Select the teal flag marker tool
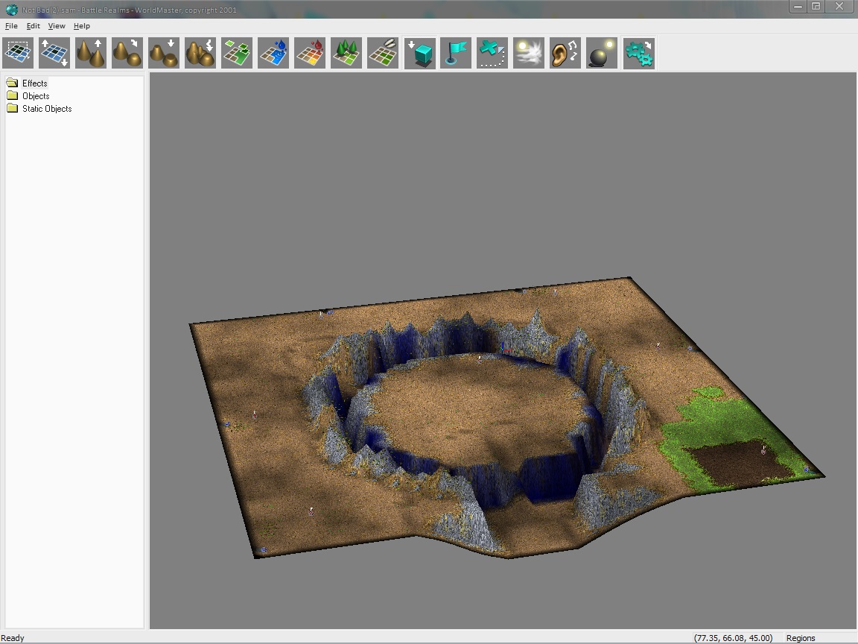The height and width of the screenshot is (644, 858). tap(456, 53)
